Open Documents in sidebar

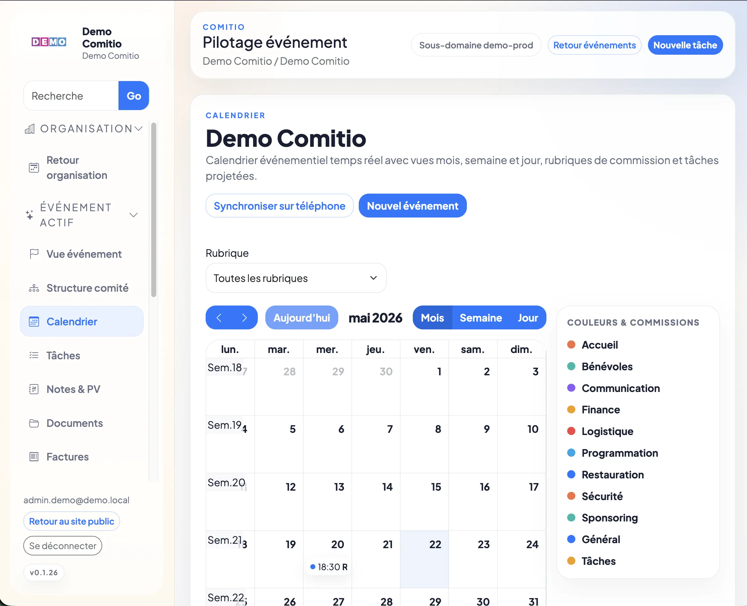pos(82,423)
